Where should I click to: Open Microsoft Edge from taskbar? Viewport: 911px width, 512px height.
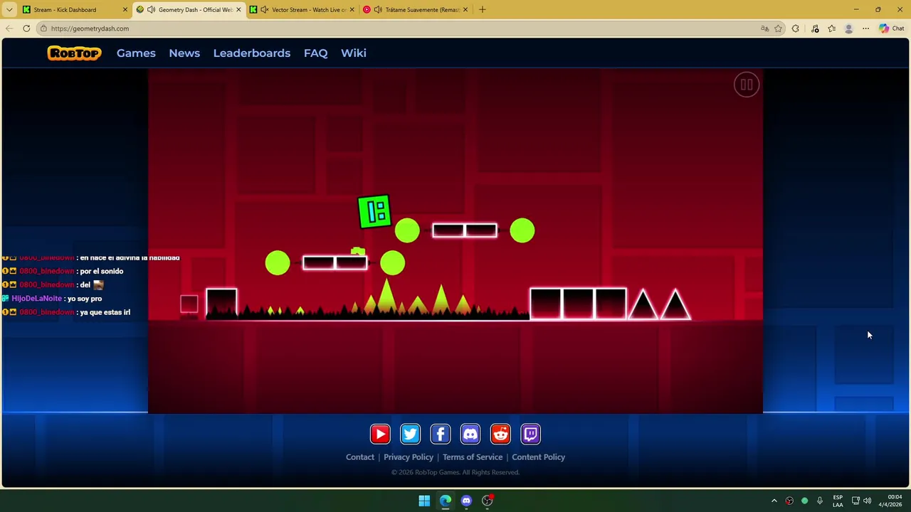446,501
